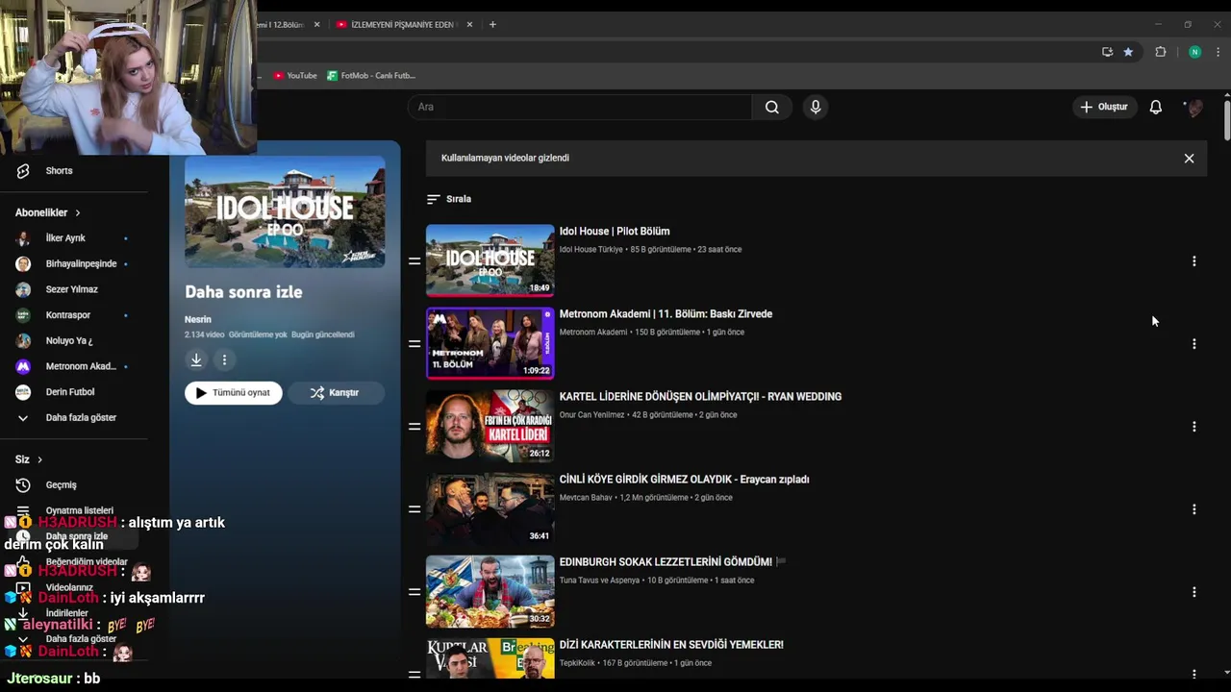1231x692 pixels.
Task: Grab reorder handle of Metronom Akademi video
Action: [x=415, y=343]
